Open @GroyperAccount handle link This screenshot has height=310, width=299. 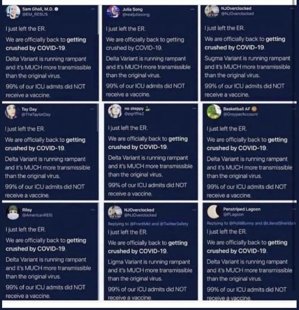coord(240,114)
